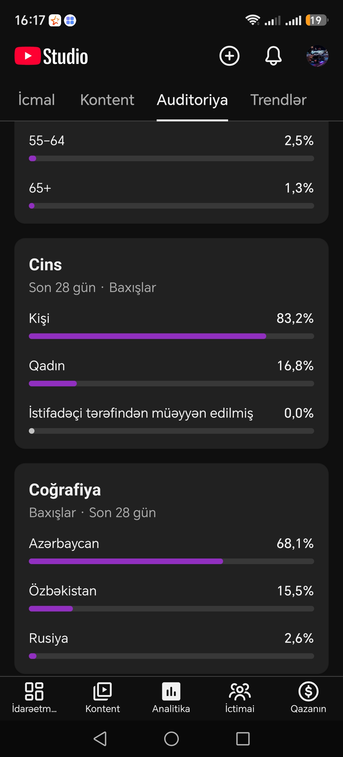Open the Cins card heading

[45, 264]
